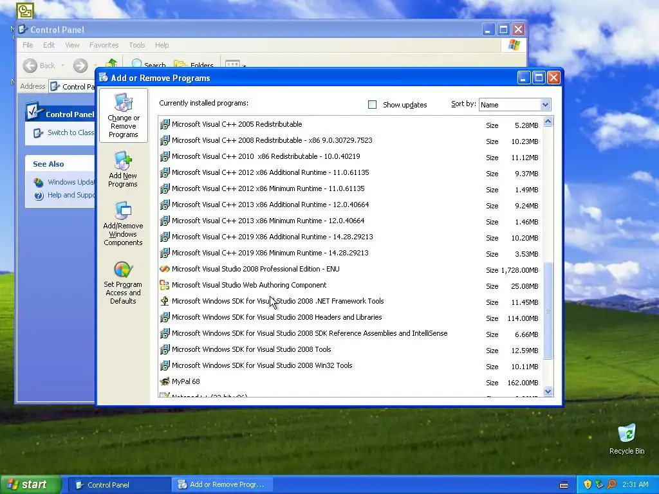Viewport: 659px width, 494px height.
Task: Open Favorites menu in Control Panel
Action: (x=104, y=45)
